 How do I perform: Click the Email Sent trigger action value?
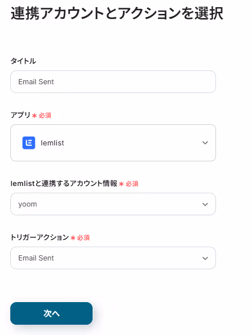click(x=36, y=258)
